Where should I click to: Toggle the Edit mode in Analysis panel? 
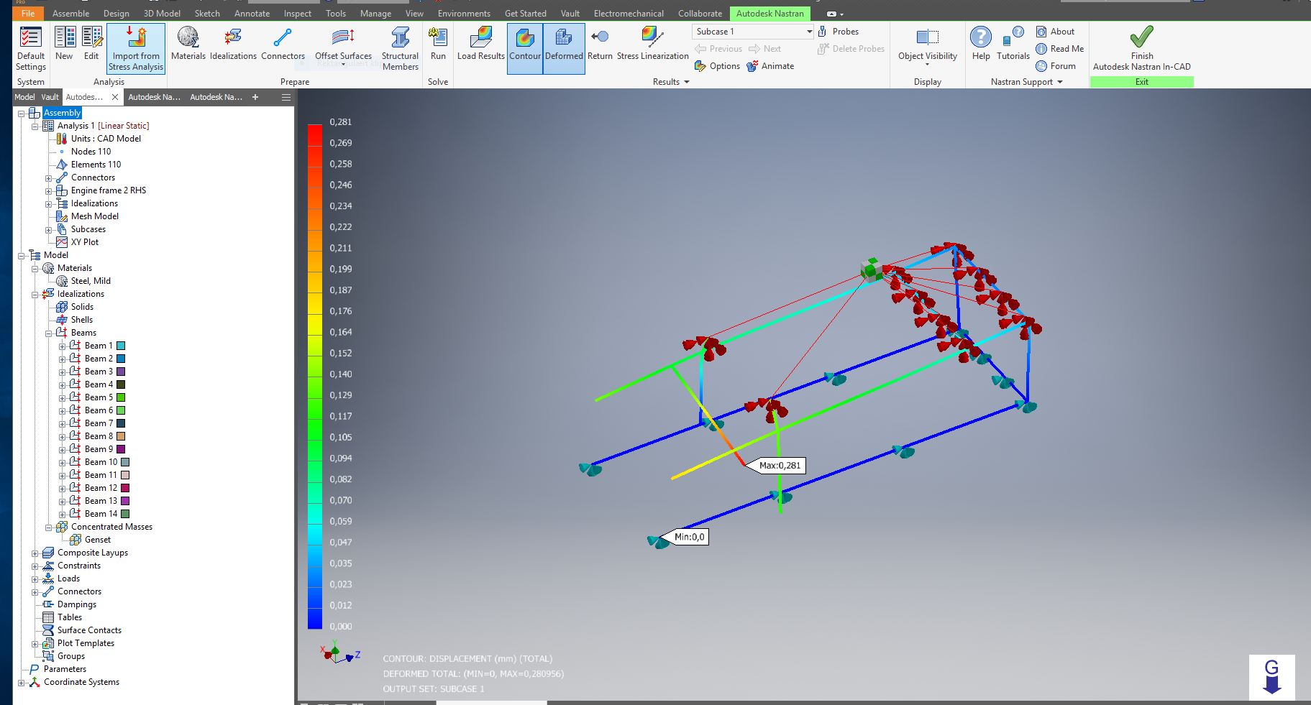91,43
